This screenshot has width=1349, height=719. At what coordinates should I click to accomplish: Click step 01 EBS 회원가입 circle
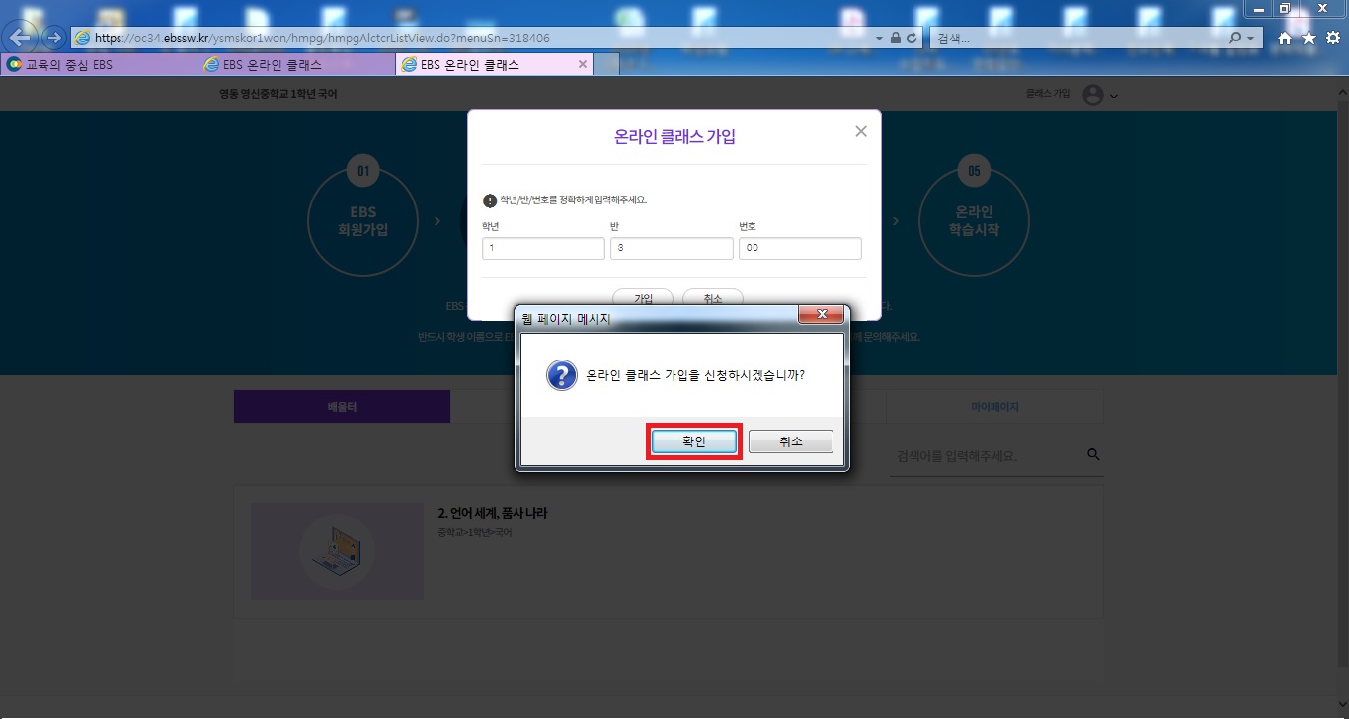click(363, 219)
